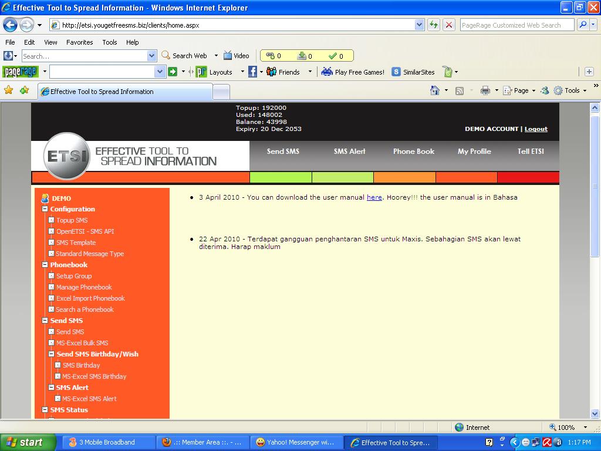Screen dimensions: 601x451
Task: Click the Logout link
Action: click(536, 129)
